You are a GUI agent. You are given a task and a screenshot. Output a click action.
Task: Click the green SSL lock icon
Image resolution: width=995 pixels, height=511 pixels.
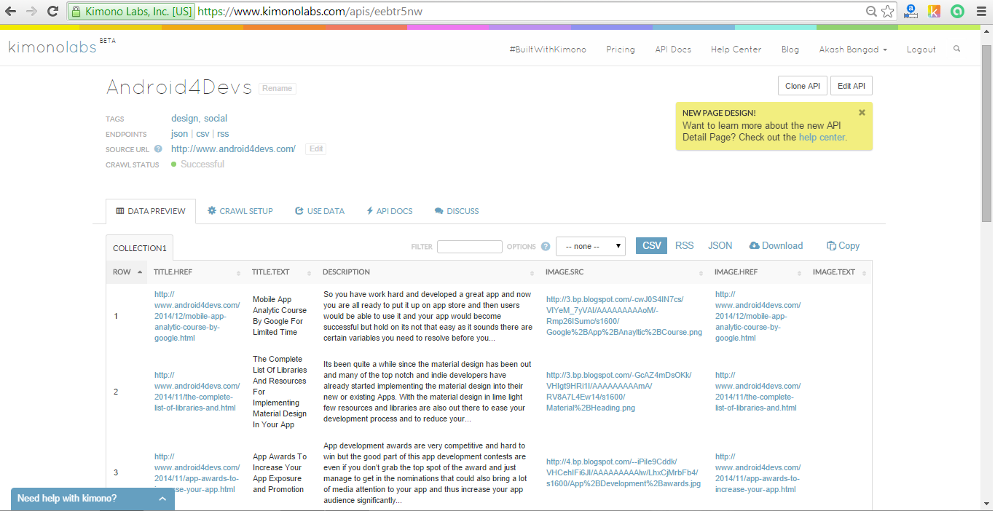[76, 12]
